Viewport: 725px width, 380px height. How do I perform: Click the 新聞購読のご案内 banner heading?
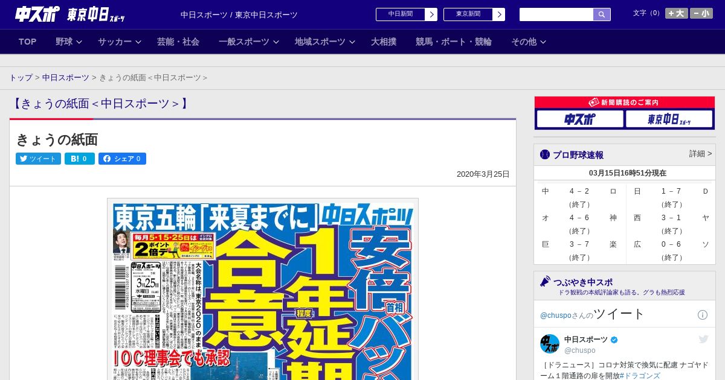624,103
